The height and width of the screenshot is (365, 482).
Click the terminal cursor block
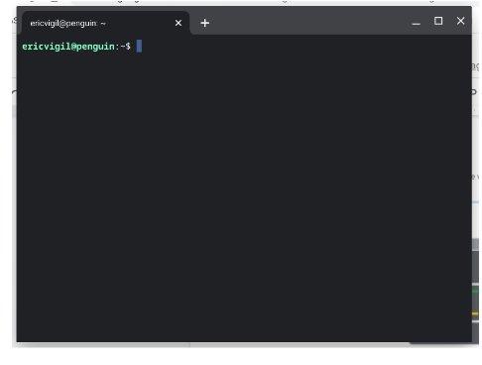139,46
